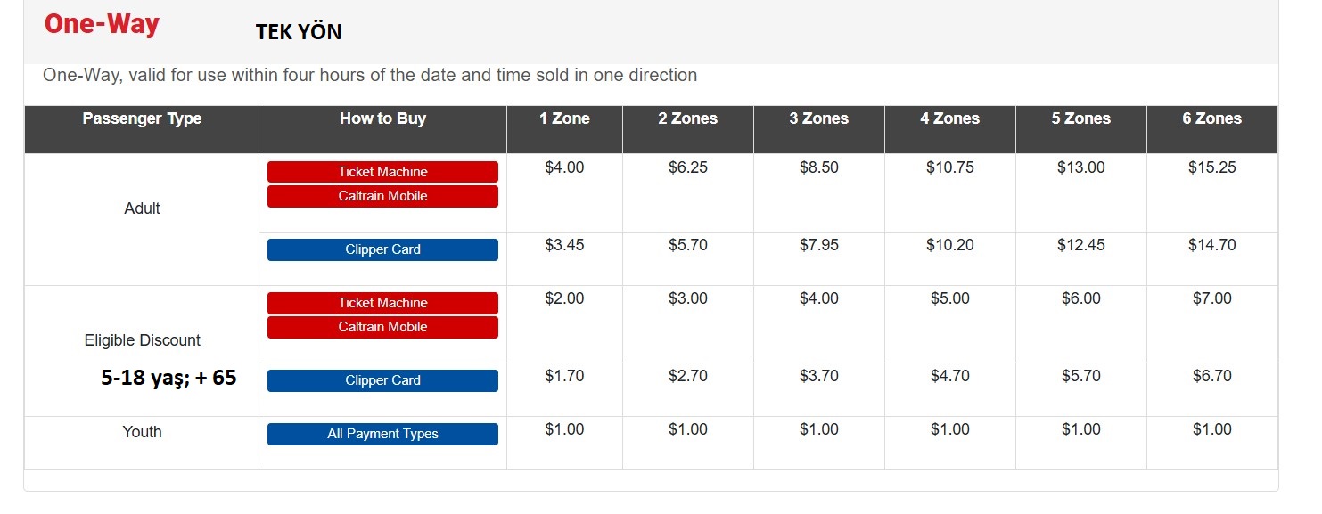The image size is (1322, 514).
Task: Choose the Eligible Discount Clipper Card button
Action: [x=382, y=380]
